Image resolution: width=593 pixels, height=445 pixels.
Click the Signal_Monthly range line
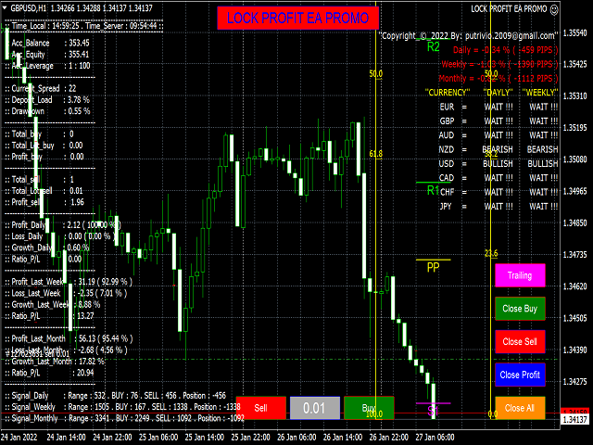pos(124,418)
